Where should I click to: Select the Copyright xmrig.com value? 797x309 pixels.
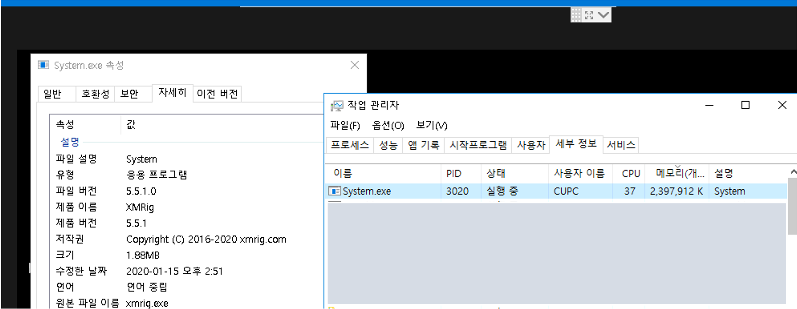(x=206, y=240)
